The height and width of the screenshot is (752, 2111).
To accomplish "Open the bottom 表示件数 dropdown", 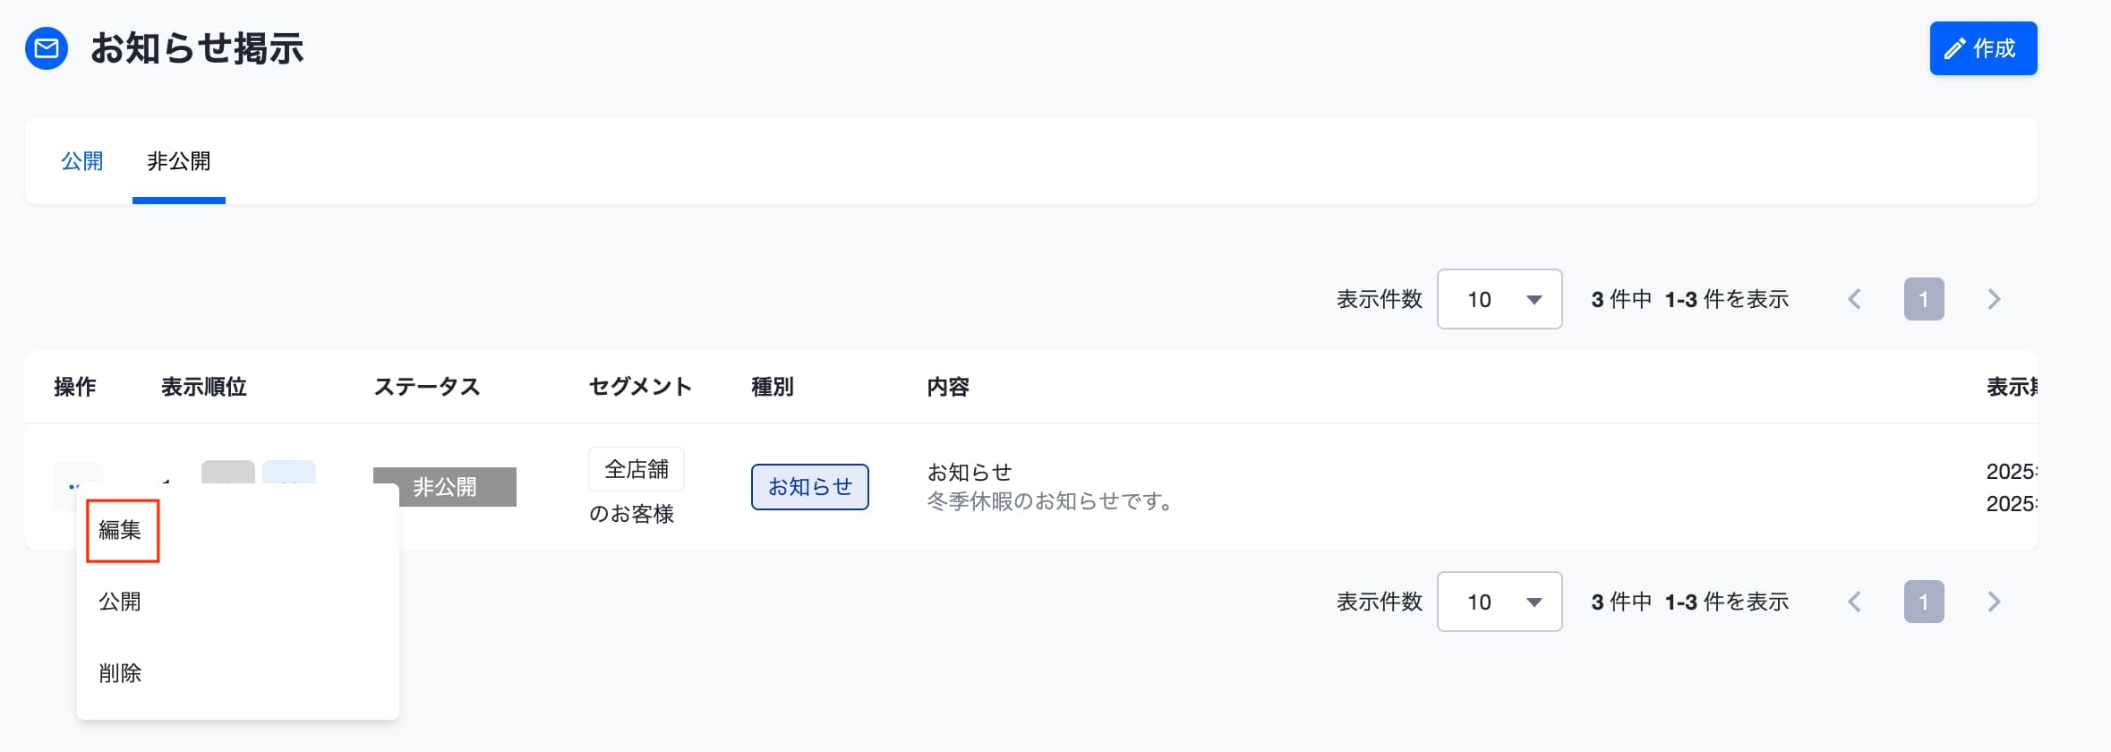I will click(x=1500, y=602).
